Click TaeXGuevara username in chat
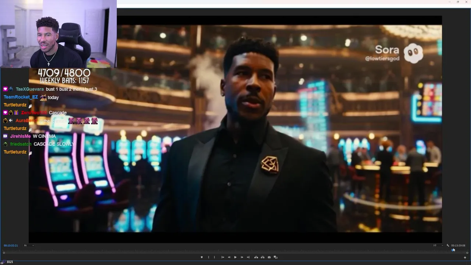471x265 pixels. coord(30,89)
